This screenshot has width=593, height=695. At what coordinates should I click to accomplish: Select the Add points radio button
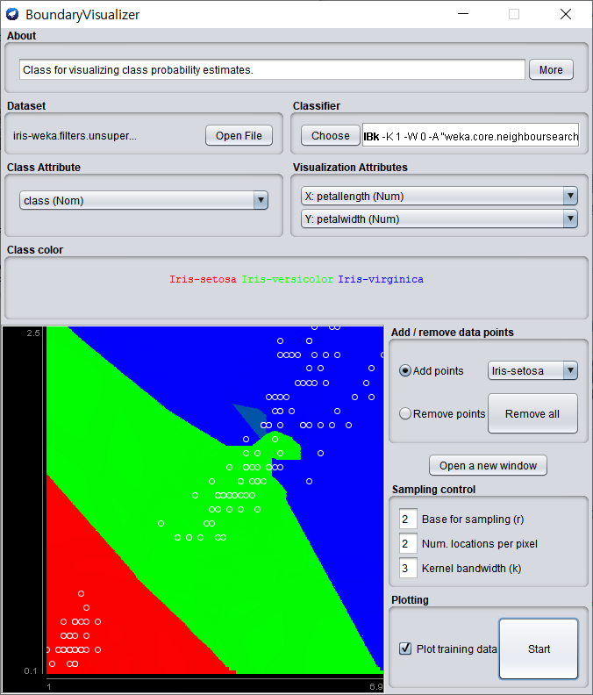pos(405,370)
